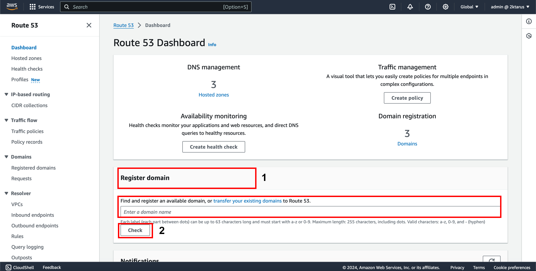Image resolution: width=536 pixels, height=271 pixels.
Task: Open the hexagon tools icon on right edge
Action: point(529,36)
